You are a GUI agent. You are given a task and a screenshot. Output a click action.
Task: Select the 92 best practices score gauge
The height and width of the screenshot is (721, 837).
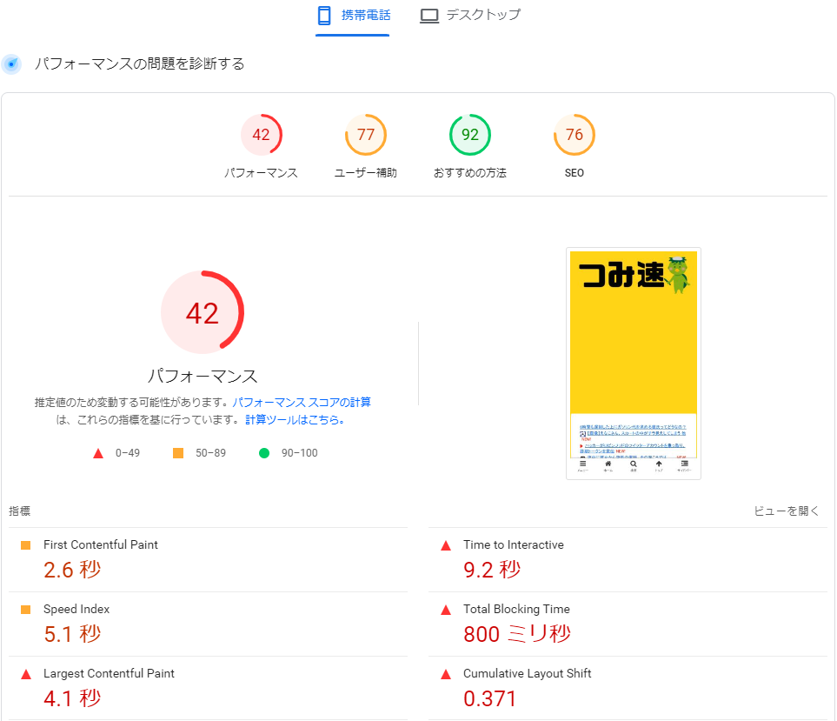coord(469,135)
